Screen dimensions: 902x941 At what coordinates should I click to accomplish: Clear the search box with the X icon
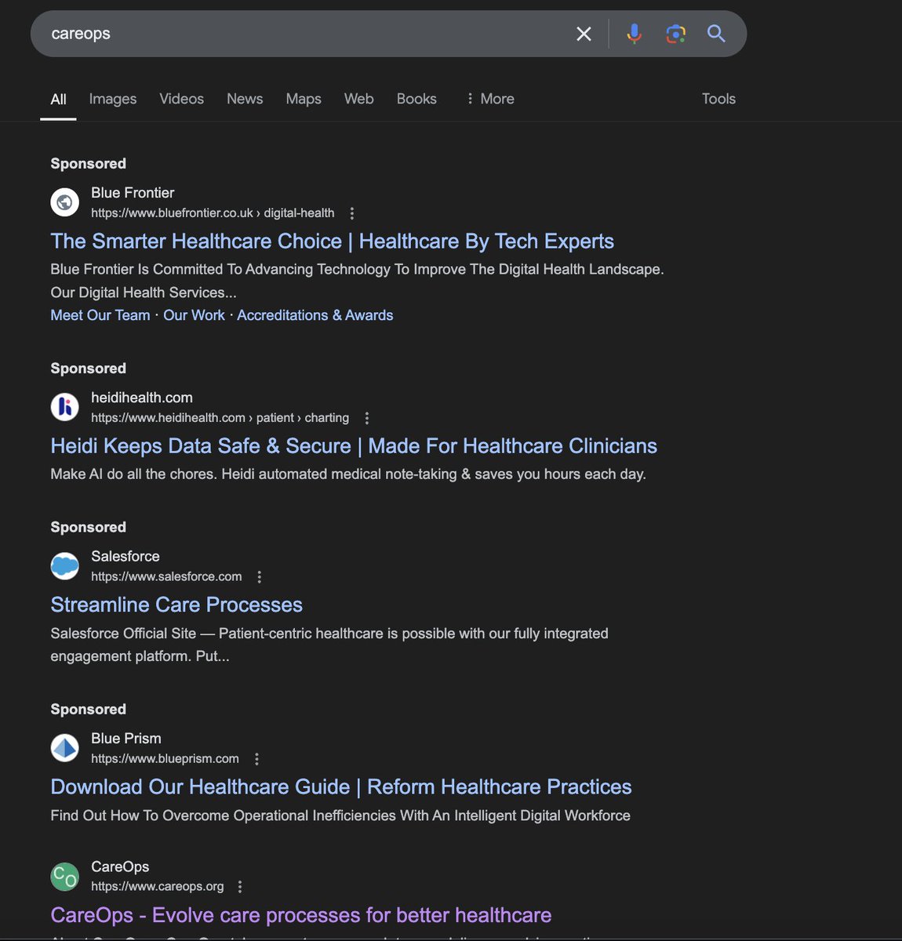click(584, 34)
